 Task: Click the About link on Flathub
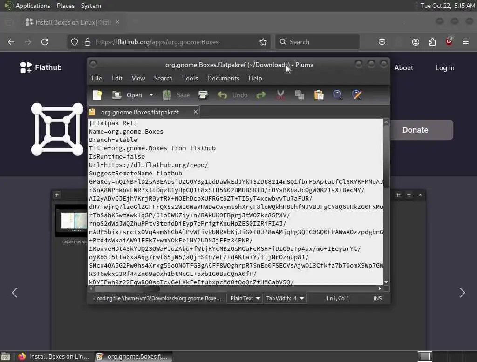point(404,68)
